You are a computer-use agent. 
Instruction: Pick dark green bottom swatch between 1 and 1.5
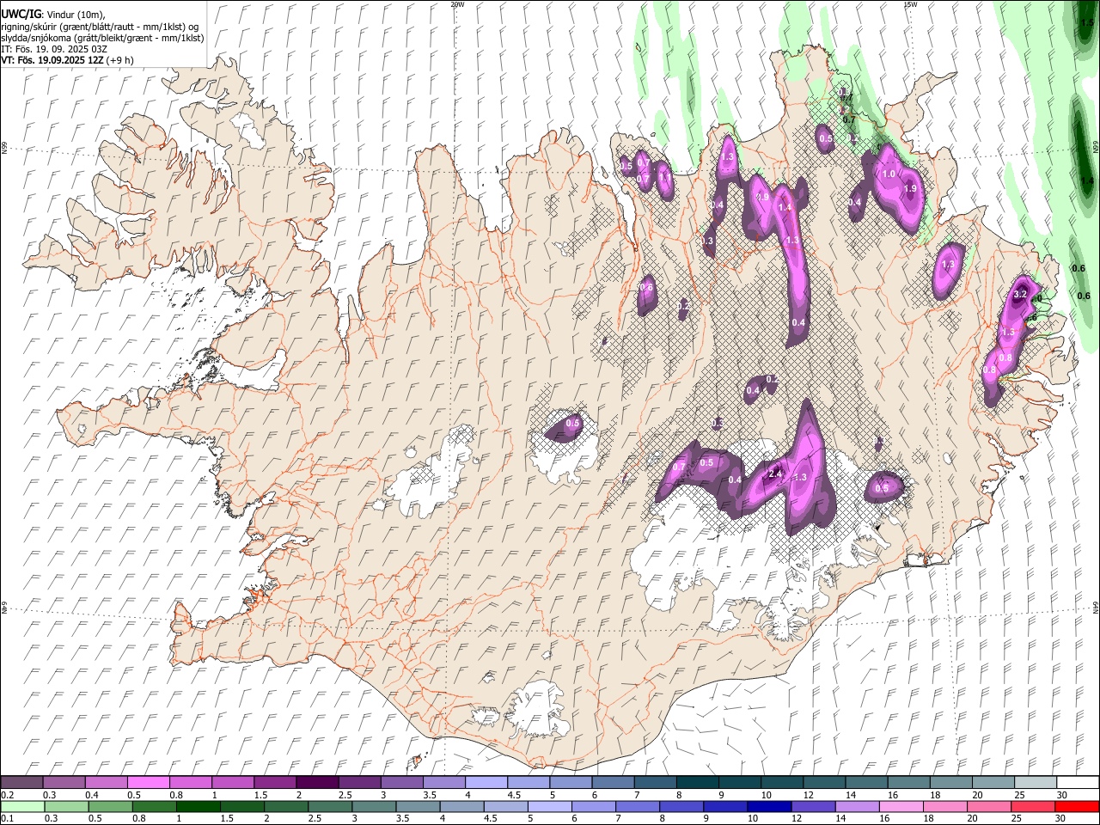click(x=198, y=807)
